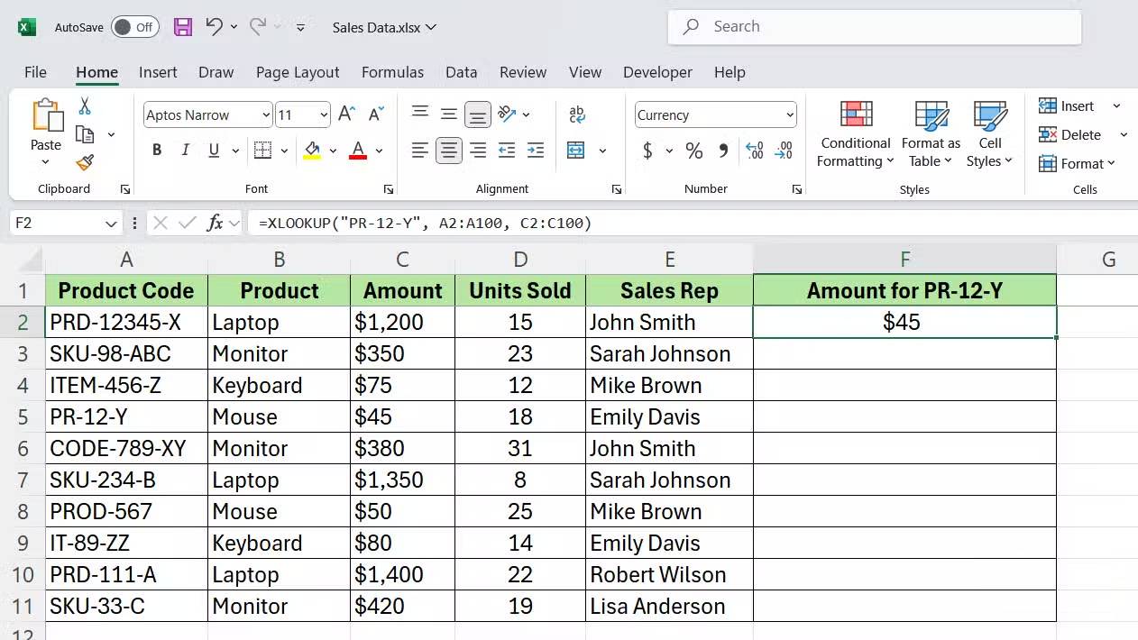Open the Currency number format dropdown
The image size is (1138, 640).
[x=789, y=114]
